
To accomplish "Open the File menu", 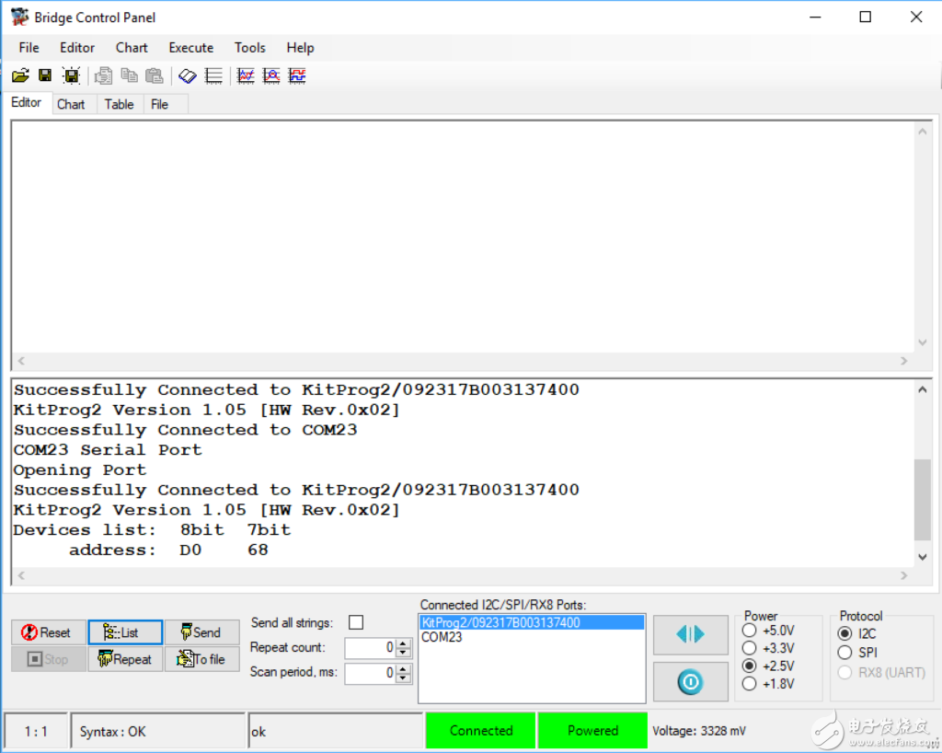I will point(29,48).
